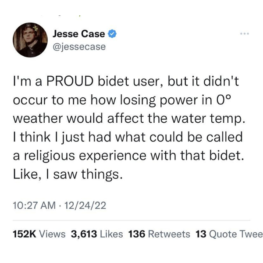The image size is (263, 263).
Task: Click the 'Like, I saw things.' line
Action: point(68,174)
